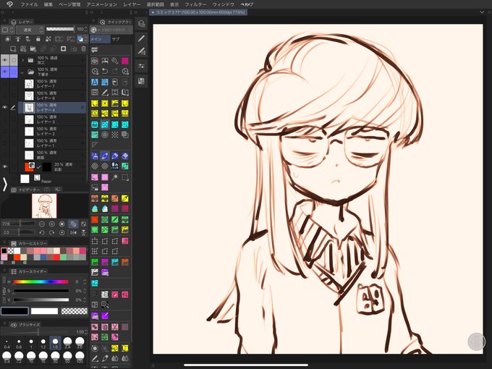The height and width of the screenshot is (369, 492).
Task: Hide レイヤー 4 with its eye icon
Action: pos(5,108)
